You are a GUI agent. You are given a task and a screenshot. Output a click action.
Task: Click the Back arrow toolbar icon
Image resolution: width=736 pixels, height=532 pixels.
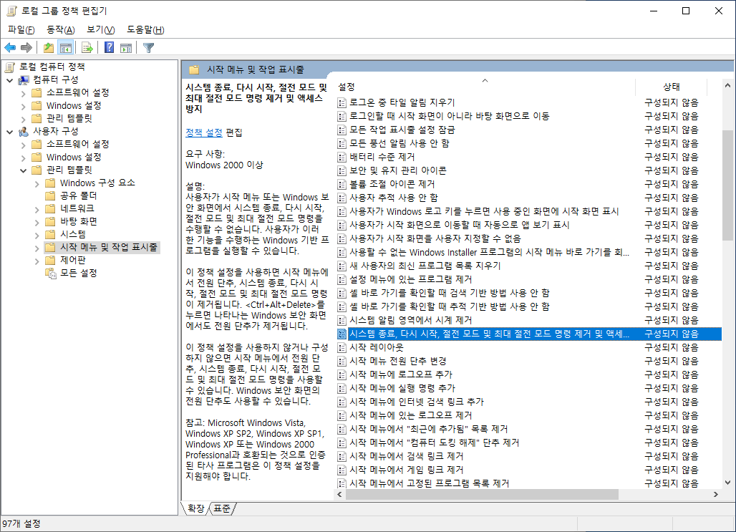click(x=10, y=47)
